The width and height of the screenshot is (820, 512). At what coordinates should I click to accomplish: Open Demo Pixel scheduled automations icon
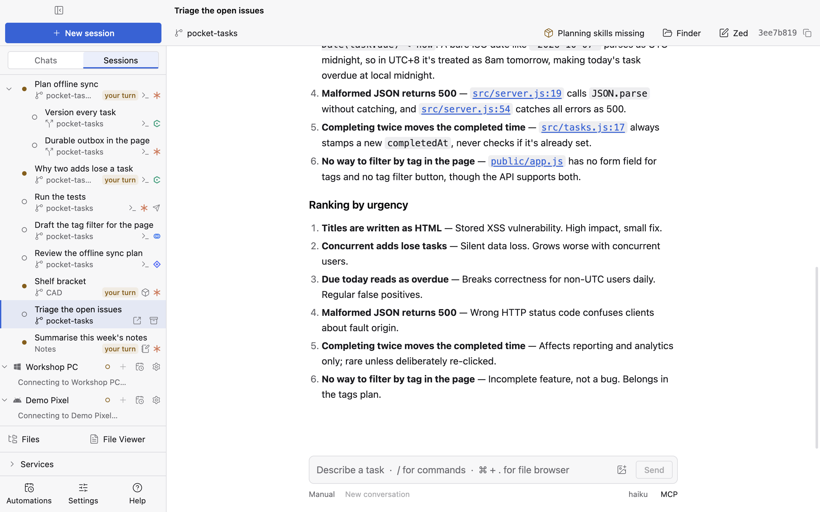tap(140, 400)
